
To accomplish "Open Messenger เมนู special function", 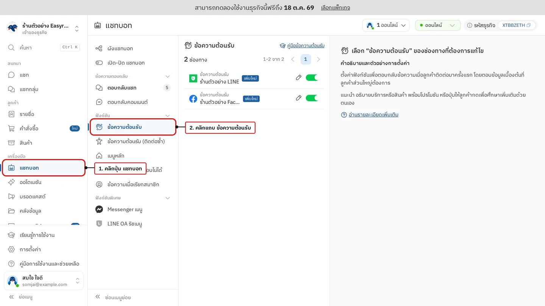I will click(x=133, y=209).
